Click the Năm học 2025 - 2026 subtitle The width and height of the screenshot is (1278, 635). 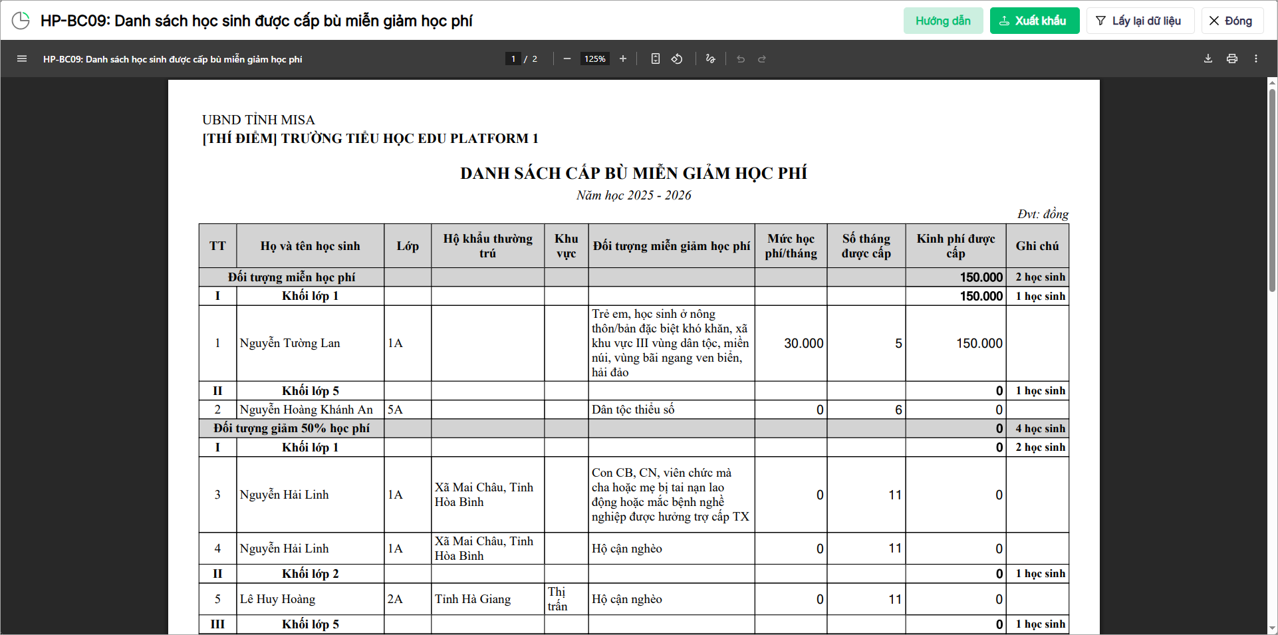click(x=634, y=195)
